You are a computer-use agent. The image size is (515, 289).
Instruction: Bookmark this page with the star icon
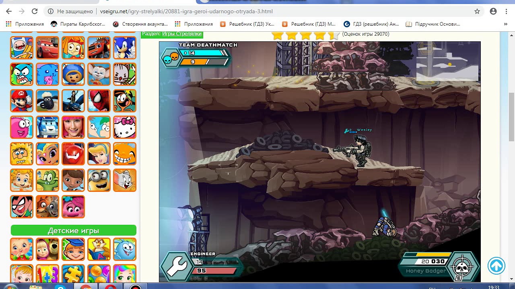(477, 11)
